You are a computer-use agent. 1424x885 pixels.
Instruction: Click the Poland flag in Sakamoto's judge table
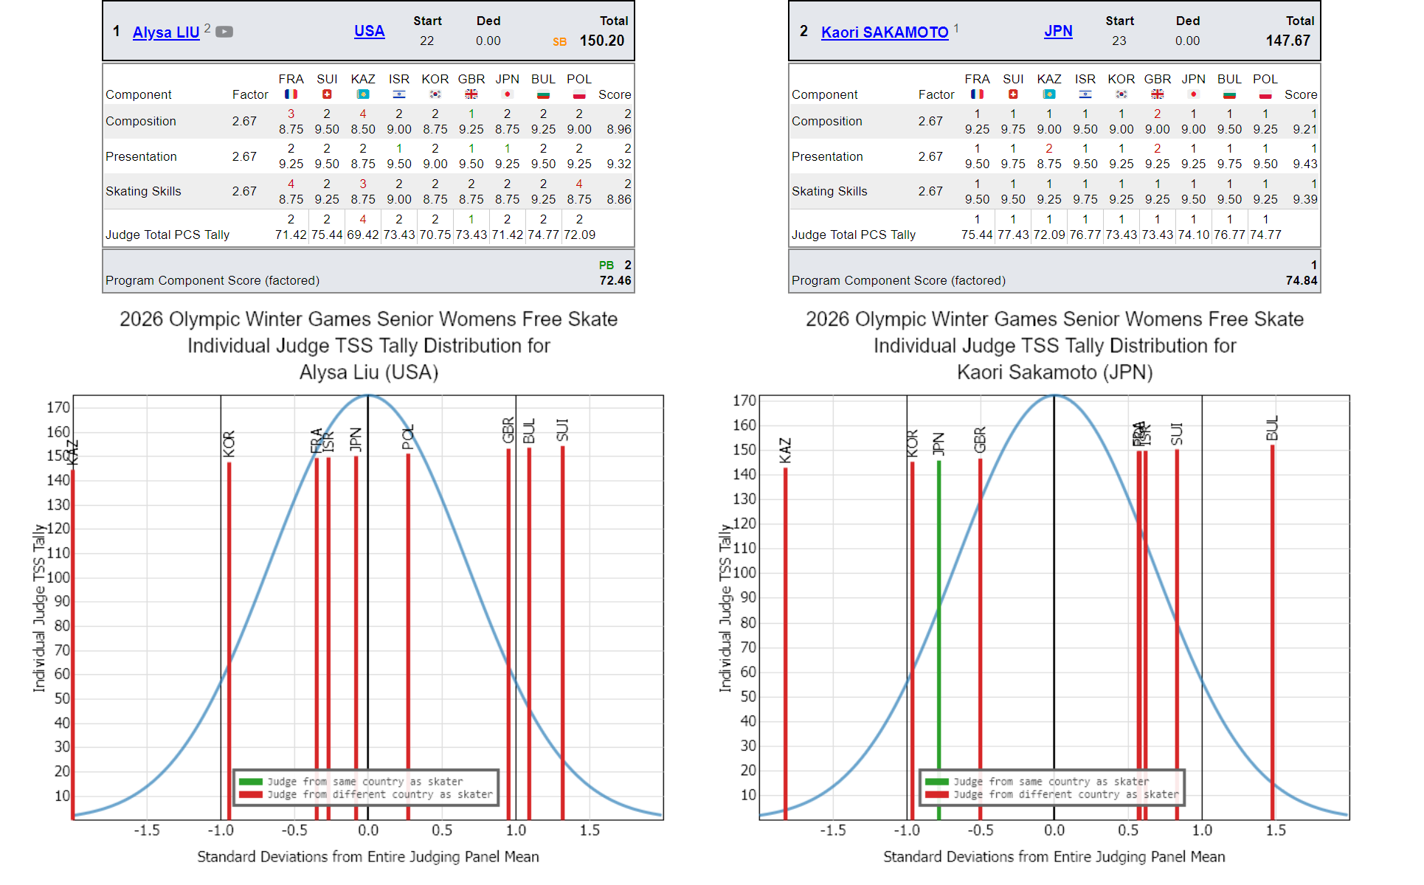coord(1265,94)
